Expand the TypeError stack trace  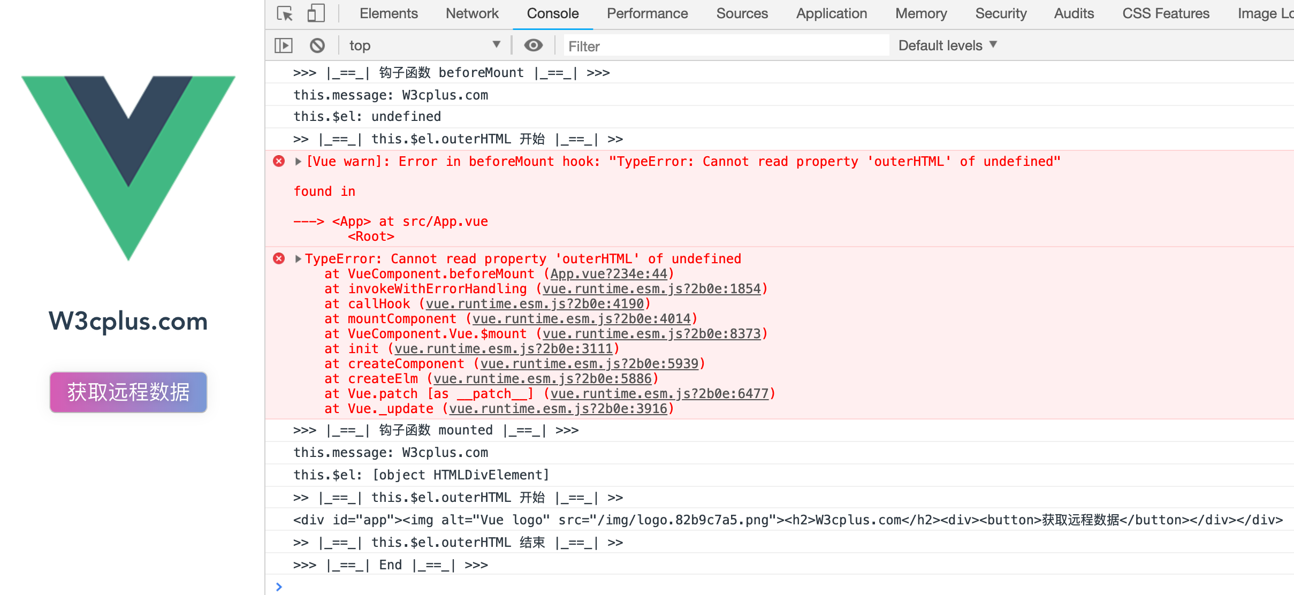299,258
